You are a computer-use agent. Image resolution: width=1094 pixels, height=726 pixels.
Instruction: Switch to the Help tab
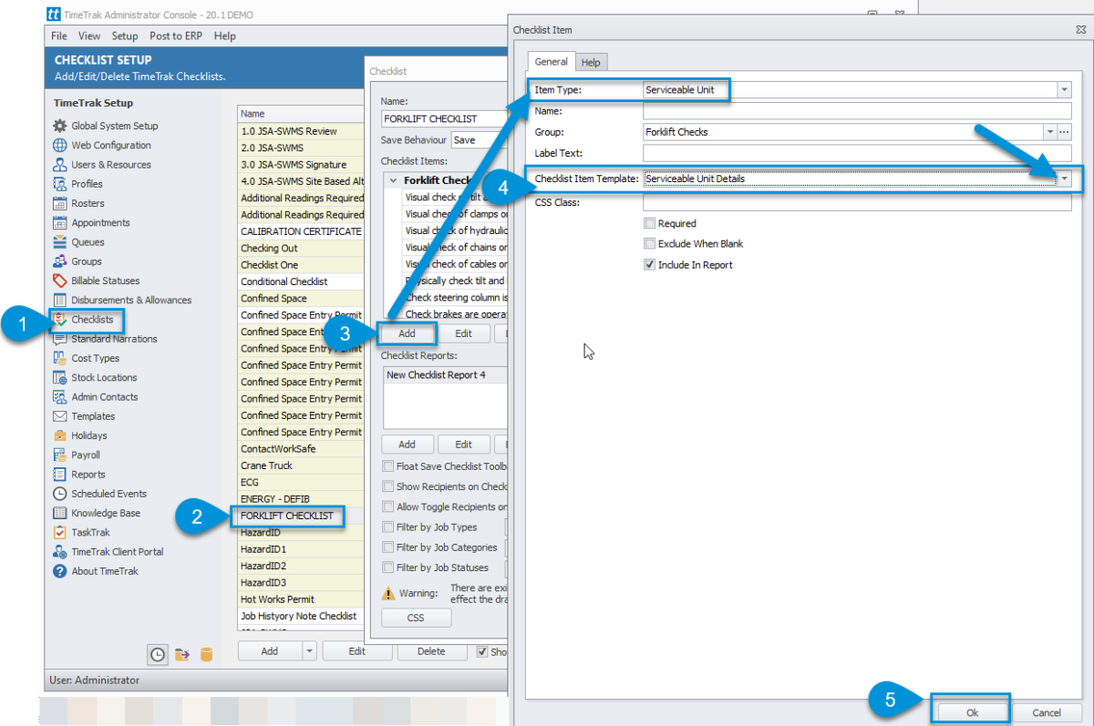(x=591, y=62)
